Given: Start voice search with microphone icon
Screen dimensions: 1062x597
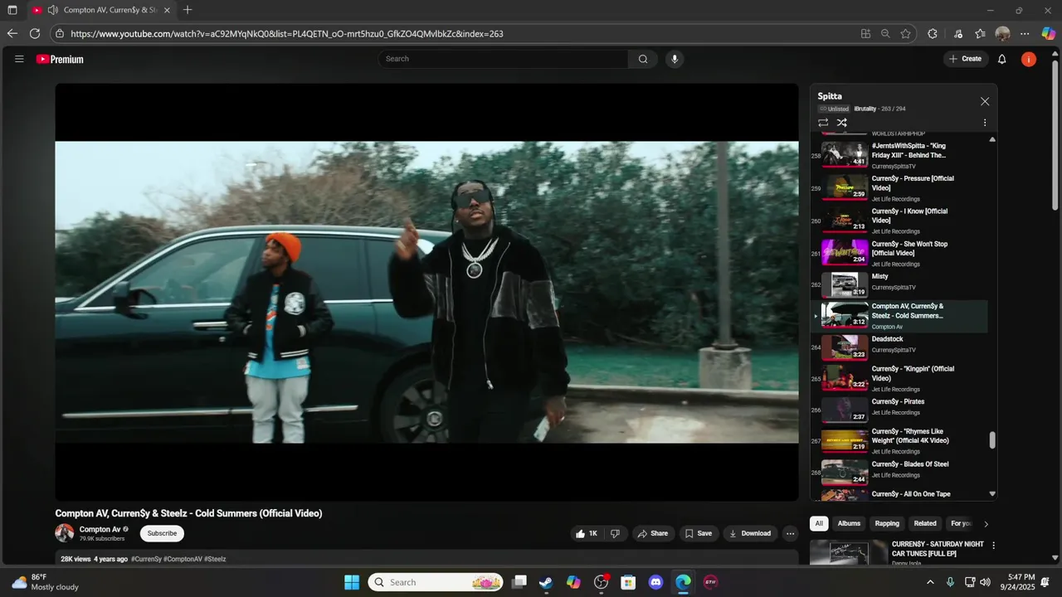Looking at the screenshot, I should tap(675, 59).
